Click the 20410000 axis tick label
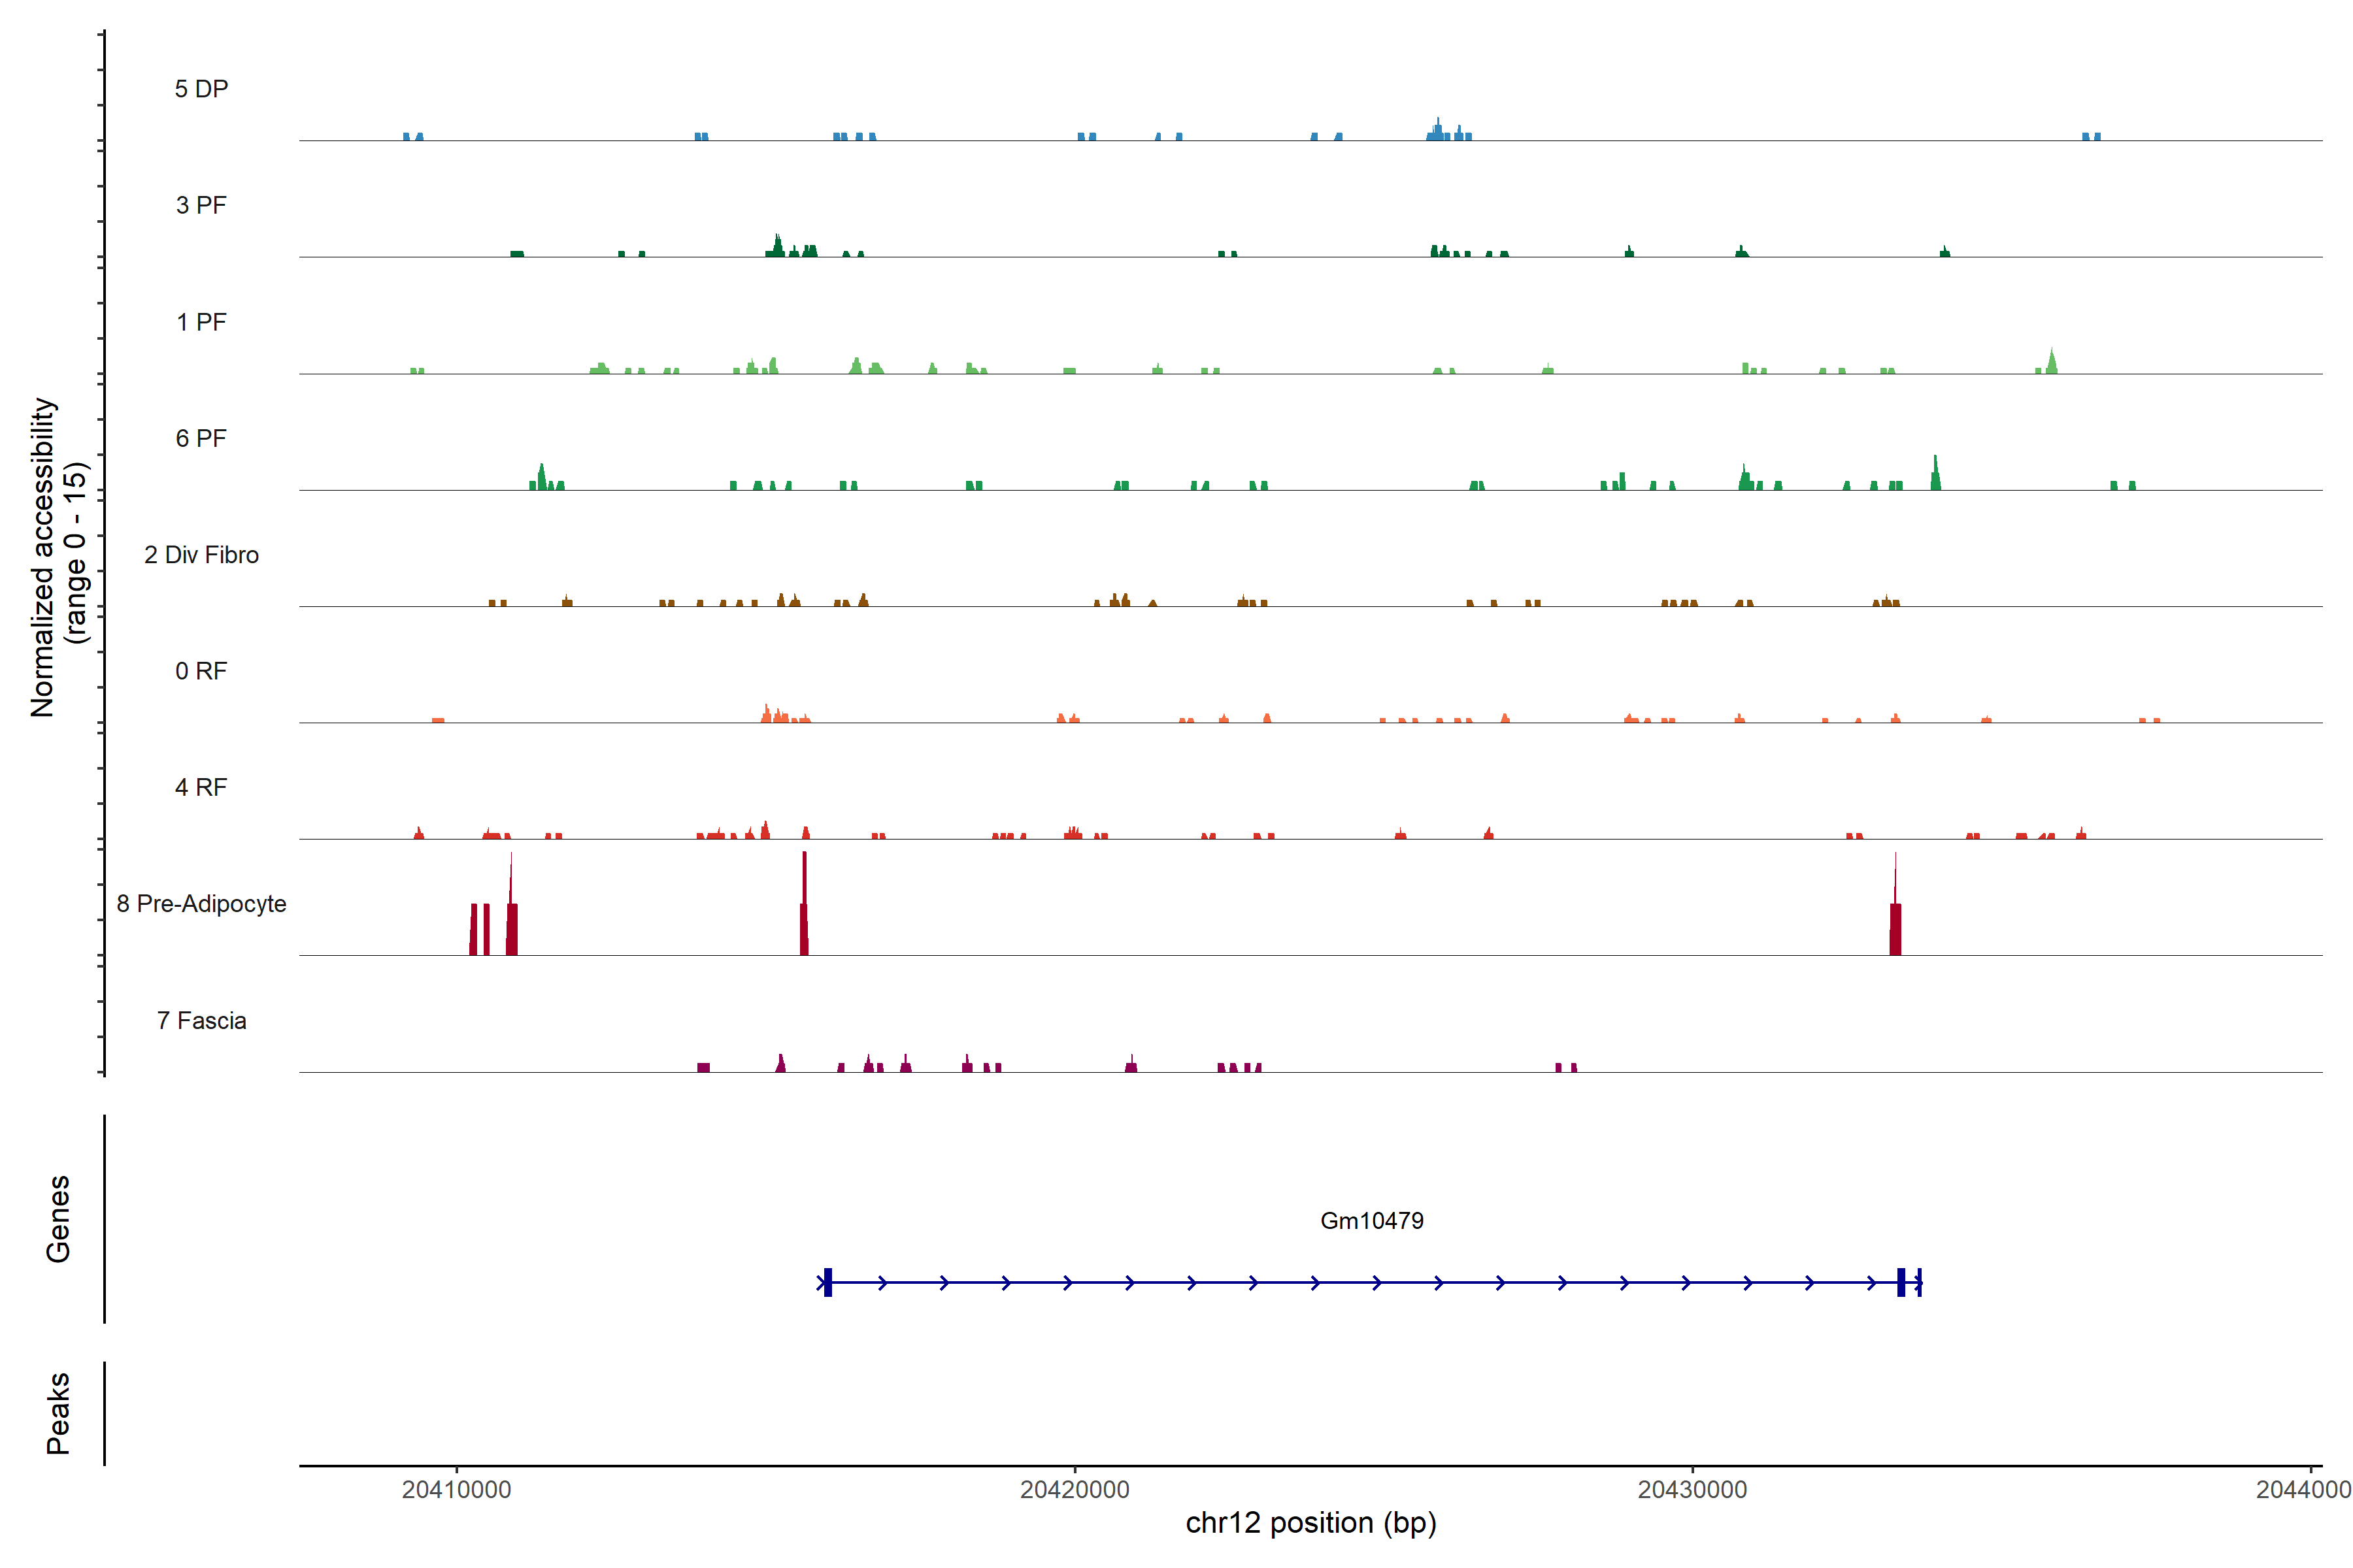Screen dimensions: 2353x1568 456,1489
